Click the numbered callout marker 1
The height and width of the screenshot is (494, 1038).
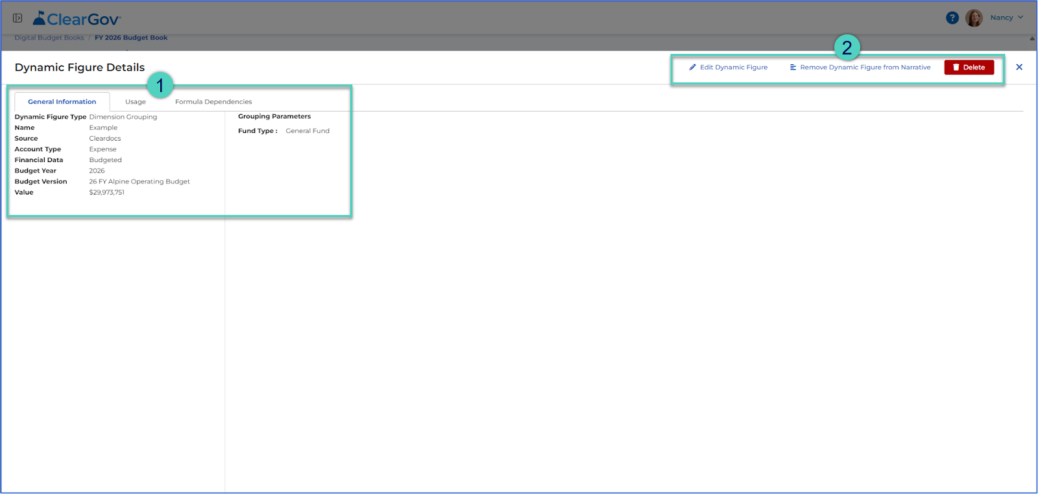(160, 85)
